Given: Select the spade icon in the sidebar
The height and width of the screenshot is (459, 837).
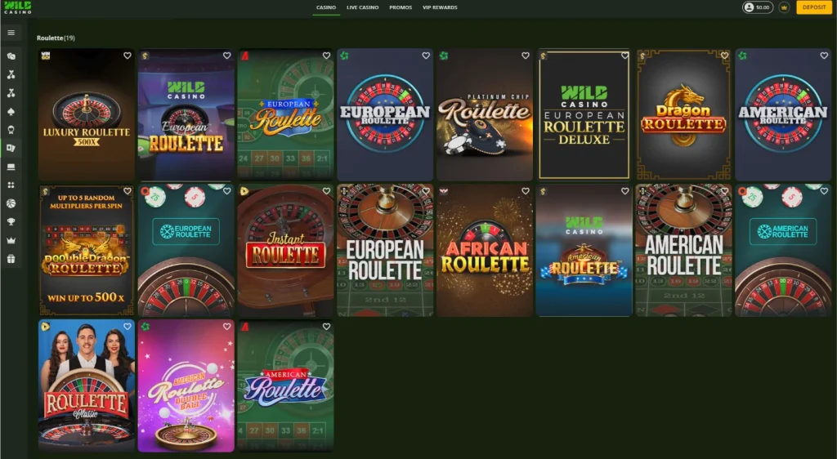Looking at the screenshot, I should point(11,111).
